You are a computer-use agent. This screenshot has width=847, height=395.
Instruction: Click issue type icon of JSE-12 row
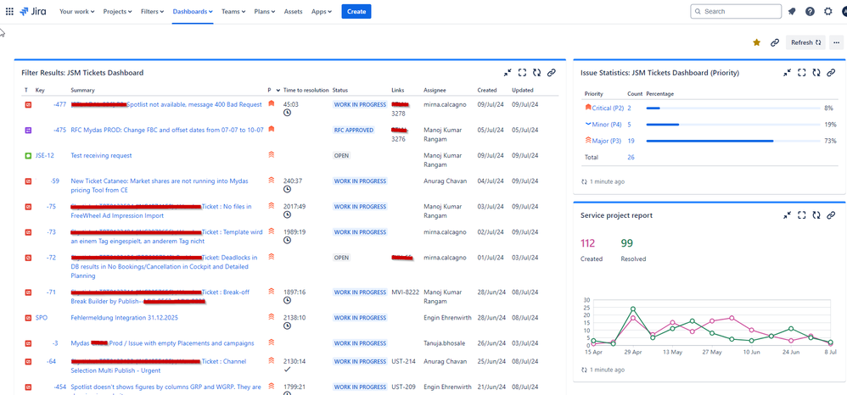28,155
